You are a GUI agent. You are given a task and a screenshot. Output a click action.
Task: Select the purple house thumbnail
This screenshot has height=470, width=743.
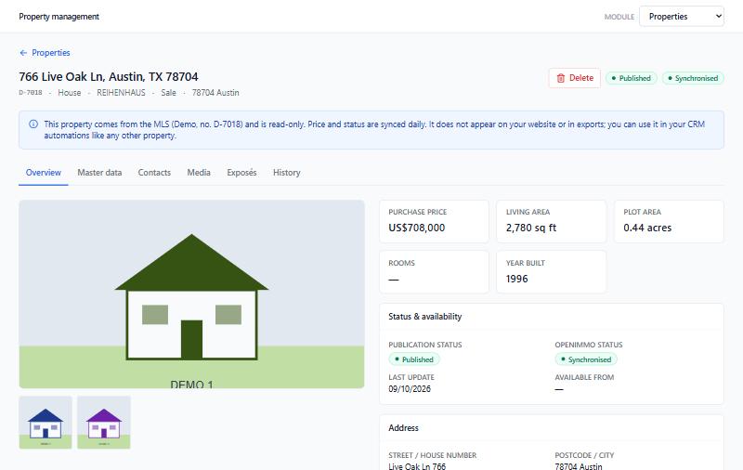pos(104,422)
